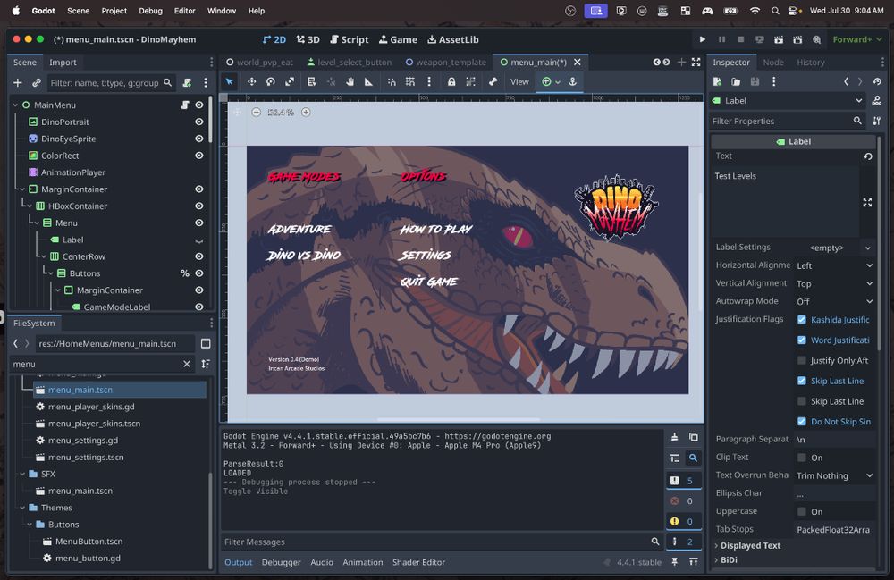Lock the selected node with padlock icon
This screenshot has height=580, width=894.
click(451, 81)
